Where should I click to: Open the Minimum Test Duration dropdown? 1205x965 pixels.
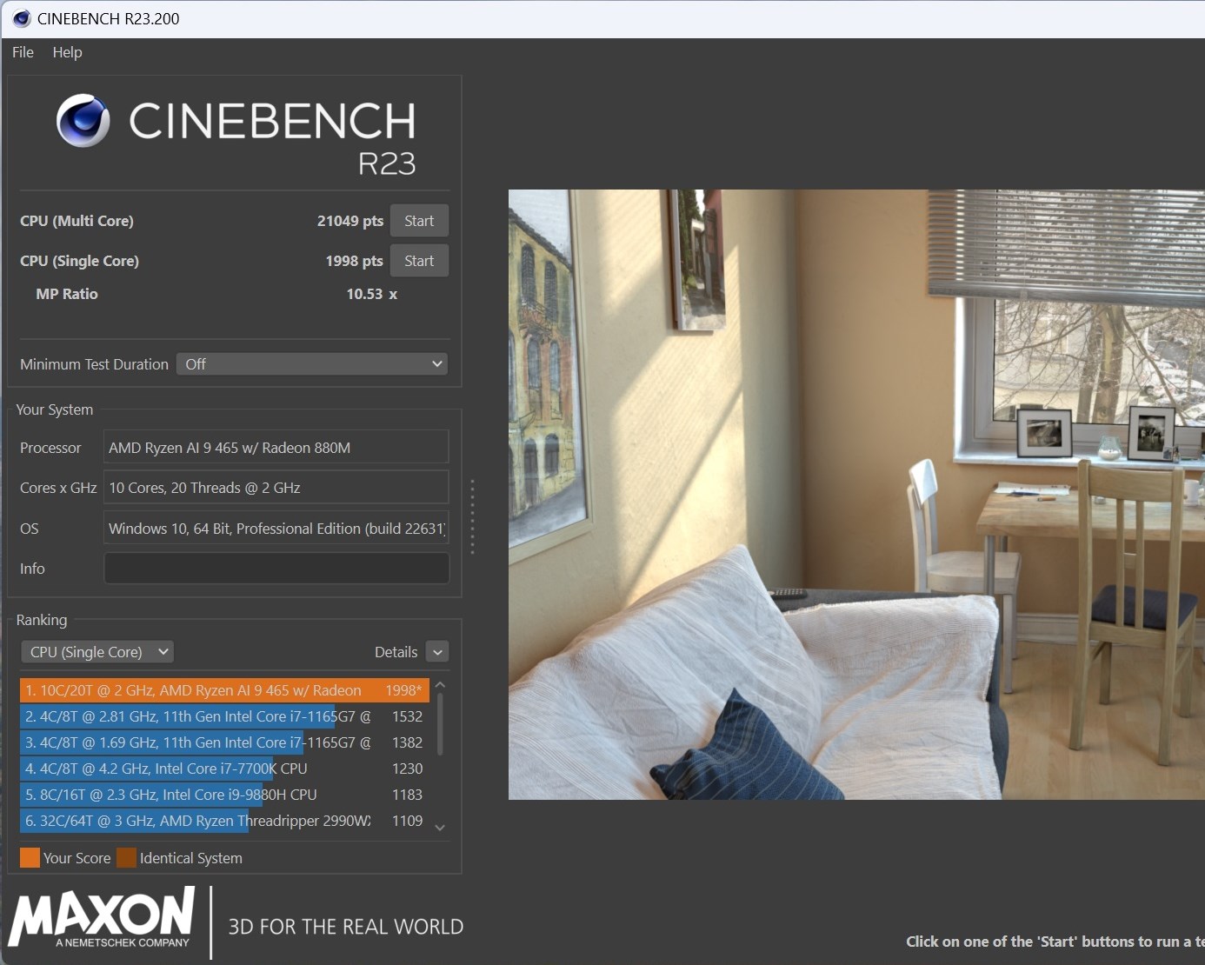click(312, 364)
